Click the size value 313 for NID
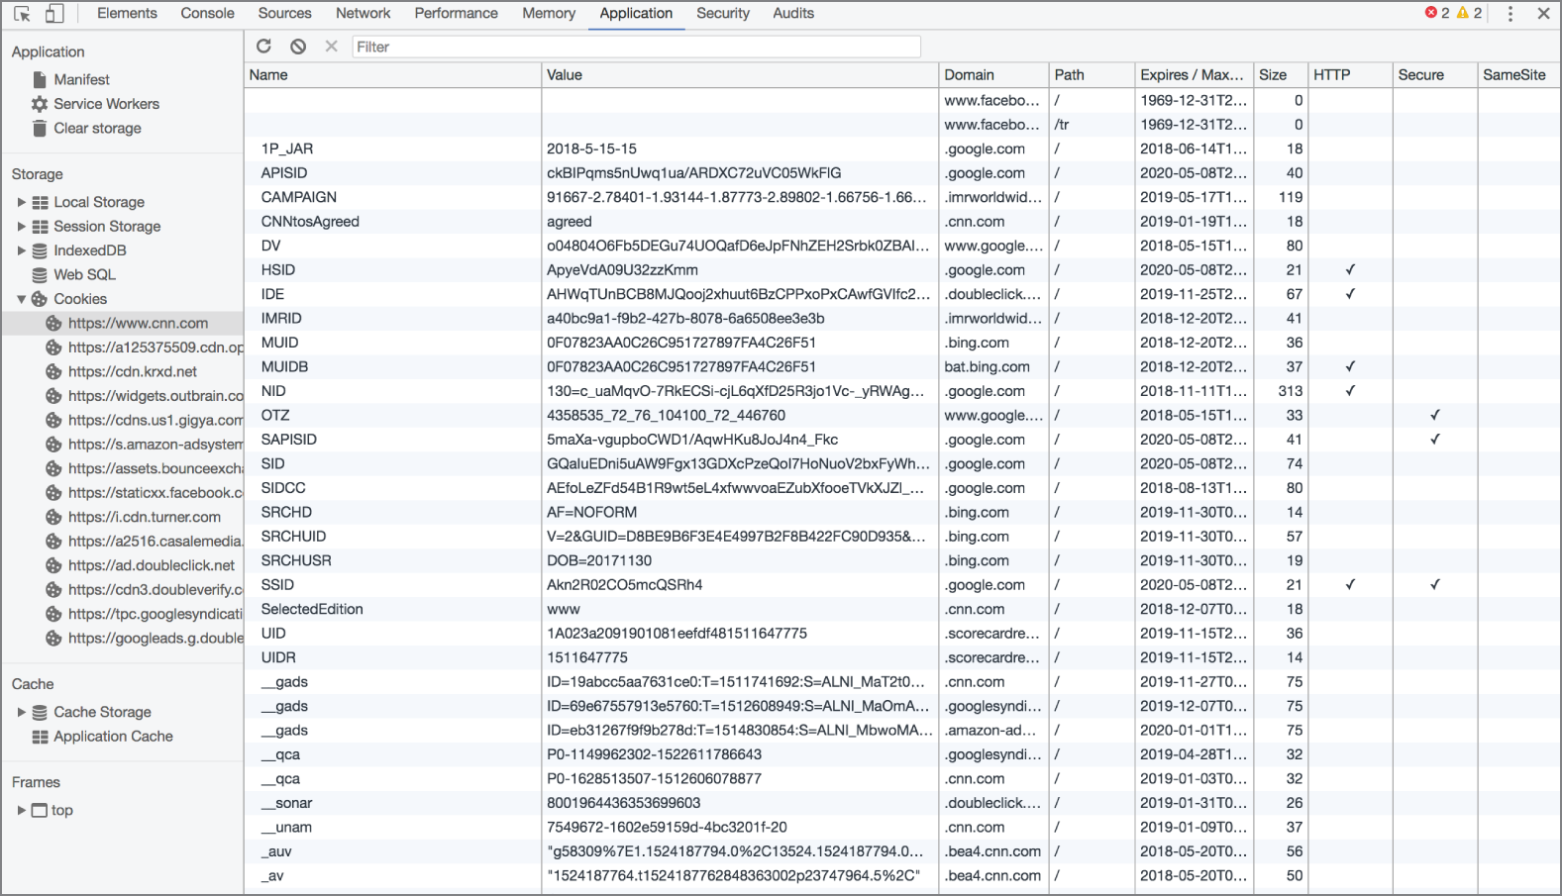 [x=1291, y=391]
